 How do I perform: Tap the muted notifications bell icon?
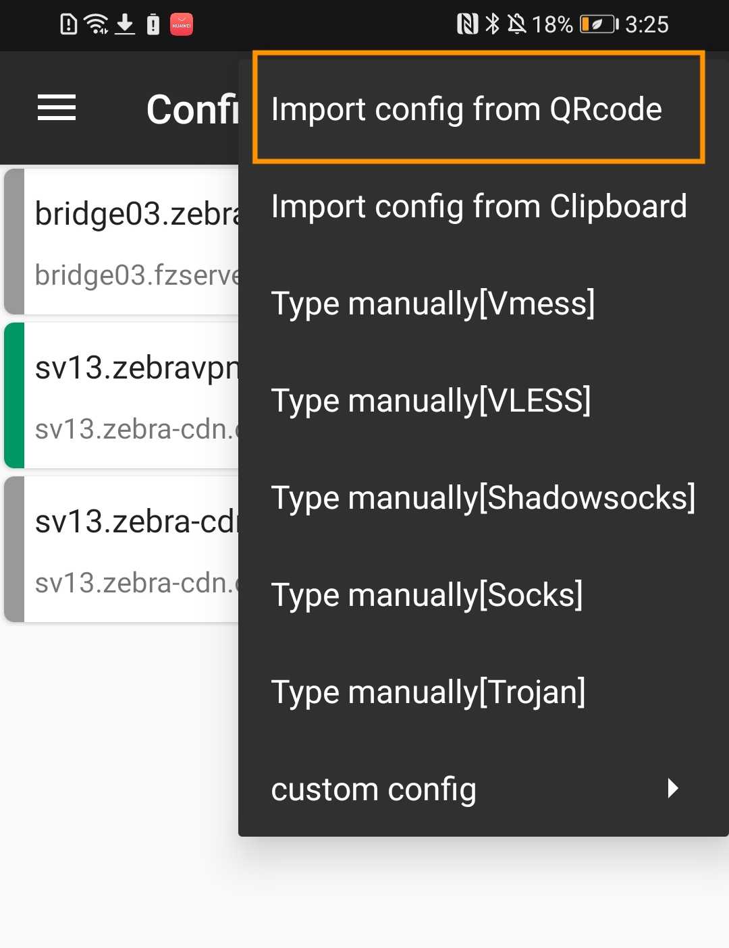point(515,24)
